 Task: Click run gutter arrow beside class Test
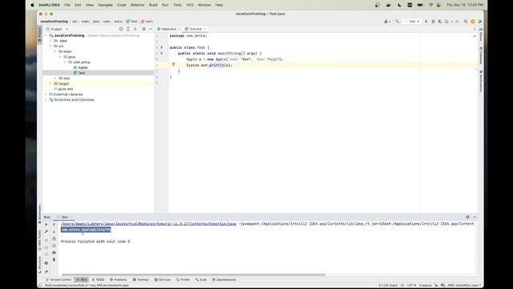pos(162,47)
